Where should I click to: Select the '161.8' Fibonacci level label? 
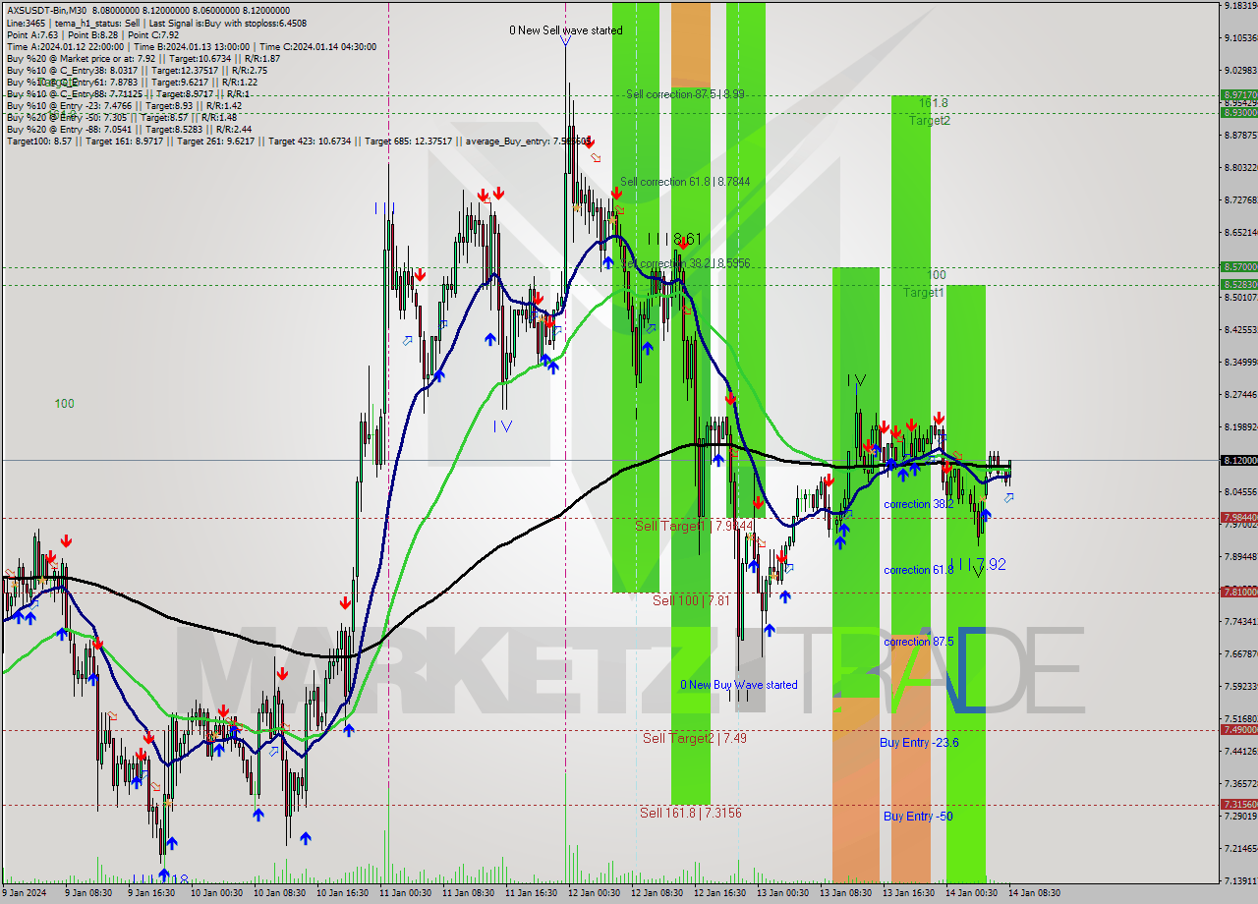tap(934, 103)
